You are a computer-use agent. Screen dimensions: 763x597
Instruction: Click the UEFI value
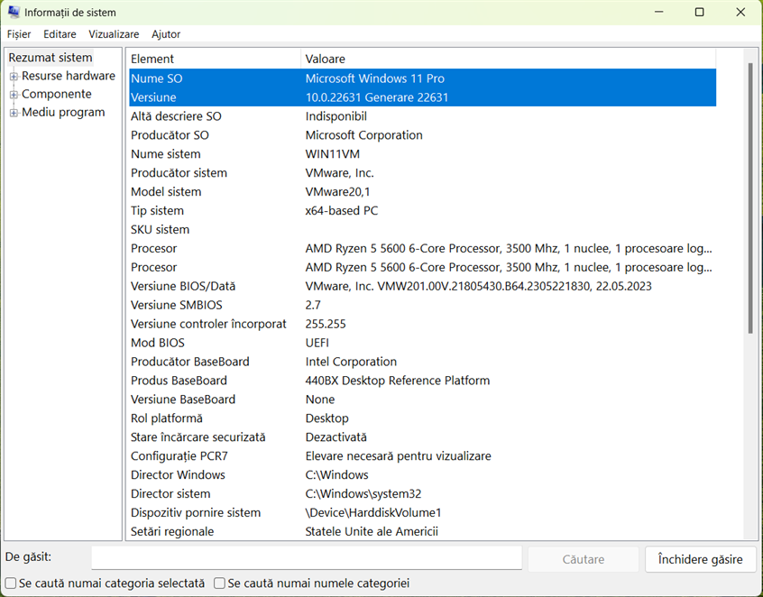point(317,343)
